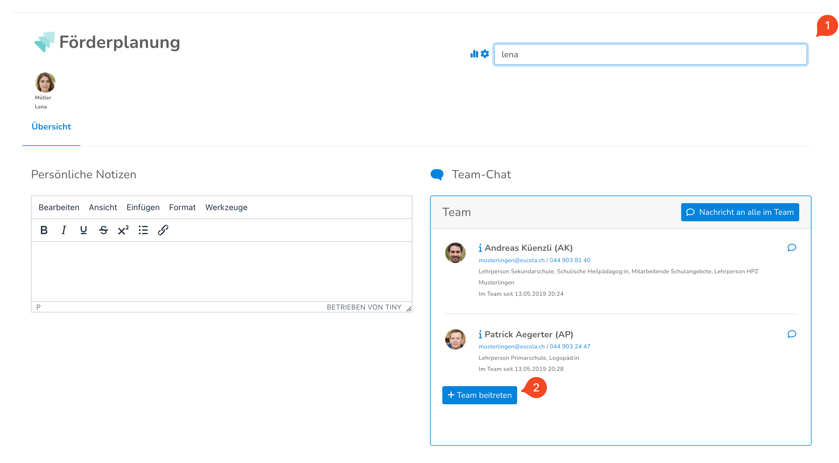
Task: Open the Format menu in editor
Action: pyautogui.click(x=182, y=208)
